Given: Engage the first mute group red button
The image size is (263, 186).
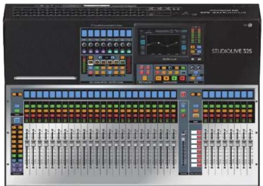Looking at the screenshot, I should [199, 132].
